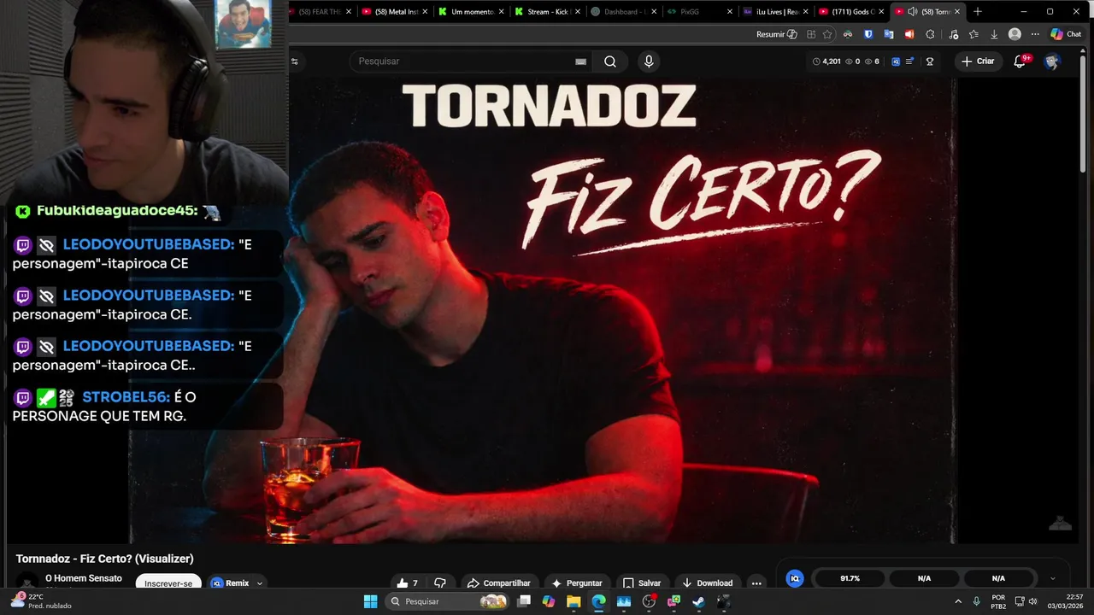Click the Resumir button in address bar
This screenshot has height=615, width=1094.
coord(776,34)
